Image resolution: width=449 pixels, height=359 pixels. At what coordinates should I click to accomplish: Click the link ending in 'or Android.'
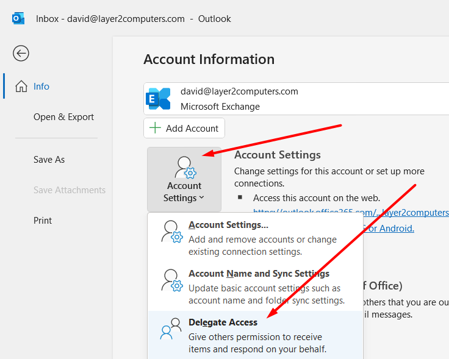point(389,229)
